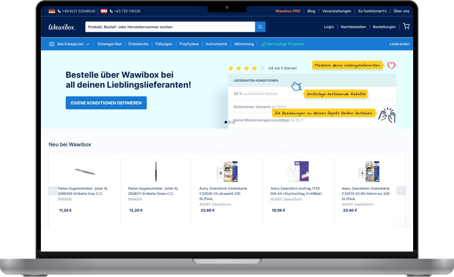Open the Prophylaxe category

[189, 44]
